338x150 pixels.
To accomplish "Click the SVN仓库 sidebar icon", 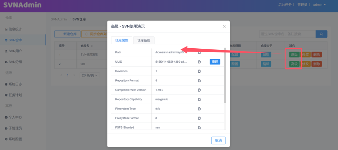I will pos(6,40).
